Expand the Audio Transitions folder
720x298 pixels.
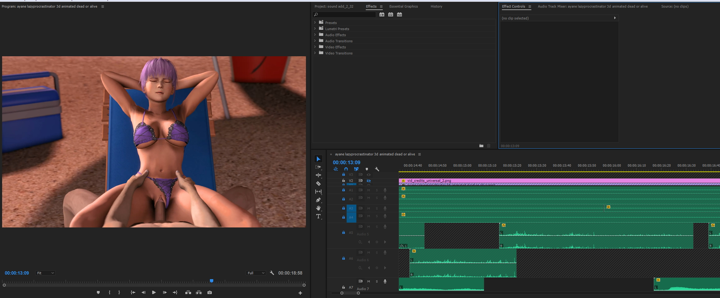pos(315,41)
